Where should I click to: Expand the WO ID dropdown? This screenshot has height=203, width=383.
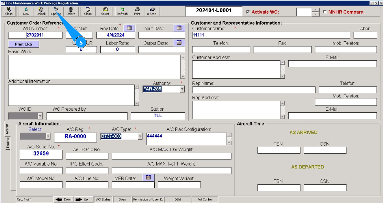point(40,116)
